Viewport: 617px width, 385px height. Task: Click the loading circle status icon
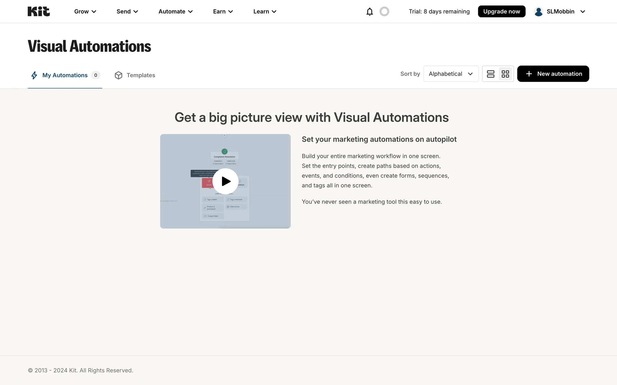coord(384,12)
